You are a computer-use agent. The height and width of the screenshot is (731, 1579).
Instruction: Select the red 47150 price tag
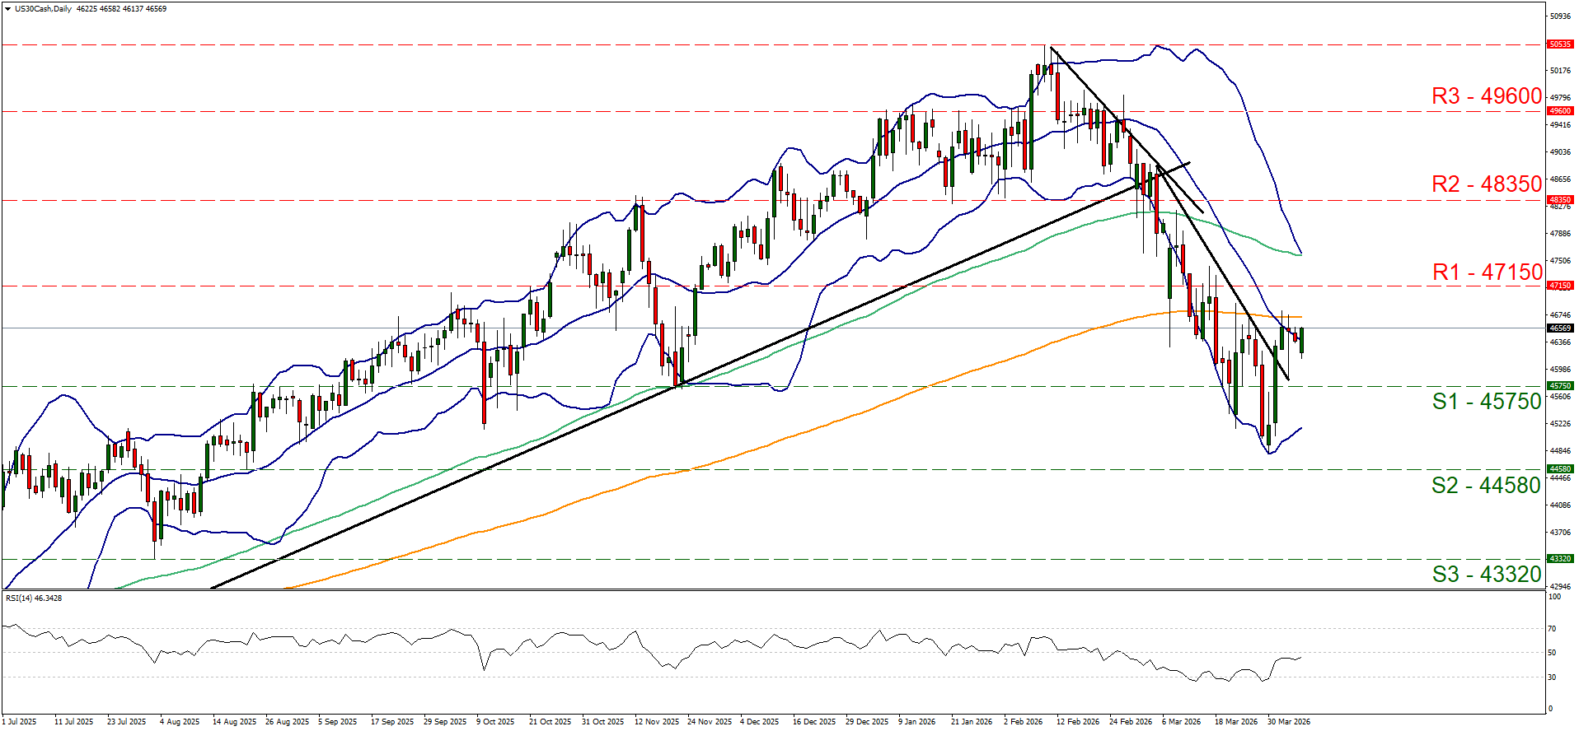pyautogui.click(x=1560, y=286)
